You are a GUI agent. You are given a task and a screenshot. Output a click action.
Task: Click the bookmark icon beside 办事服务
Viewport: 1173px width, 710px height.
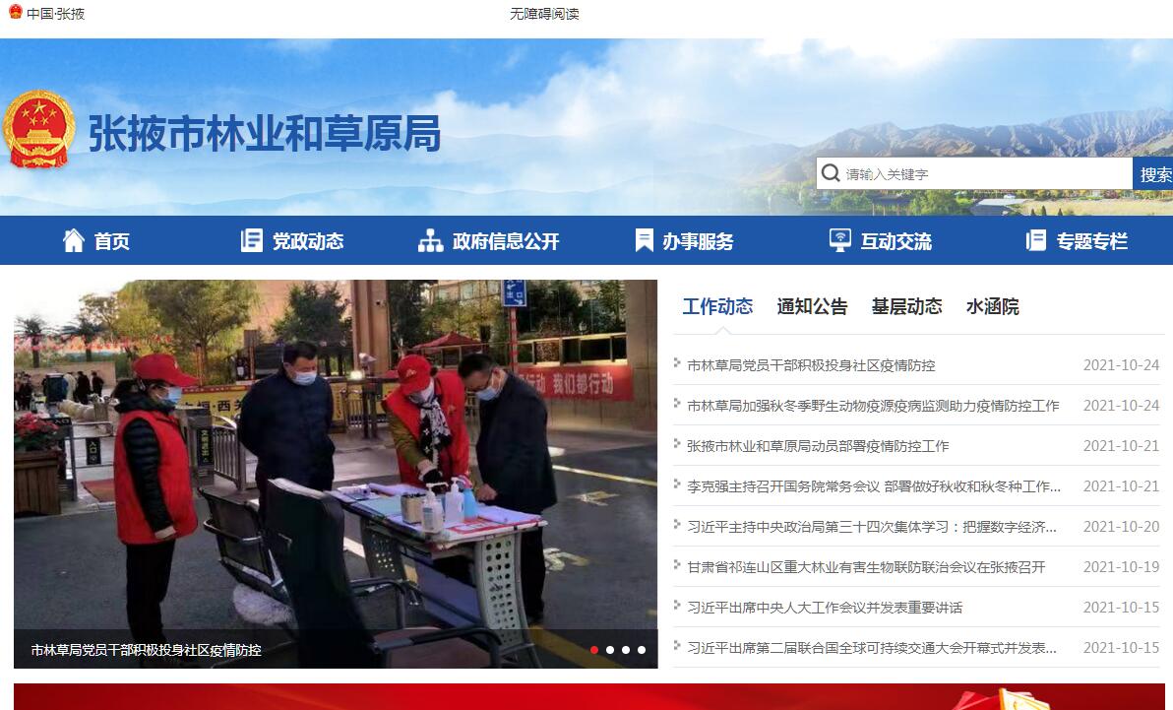click(645, 240)
